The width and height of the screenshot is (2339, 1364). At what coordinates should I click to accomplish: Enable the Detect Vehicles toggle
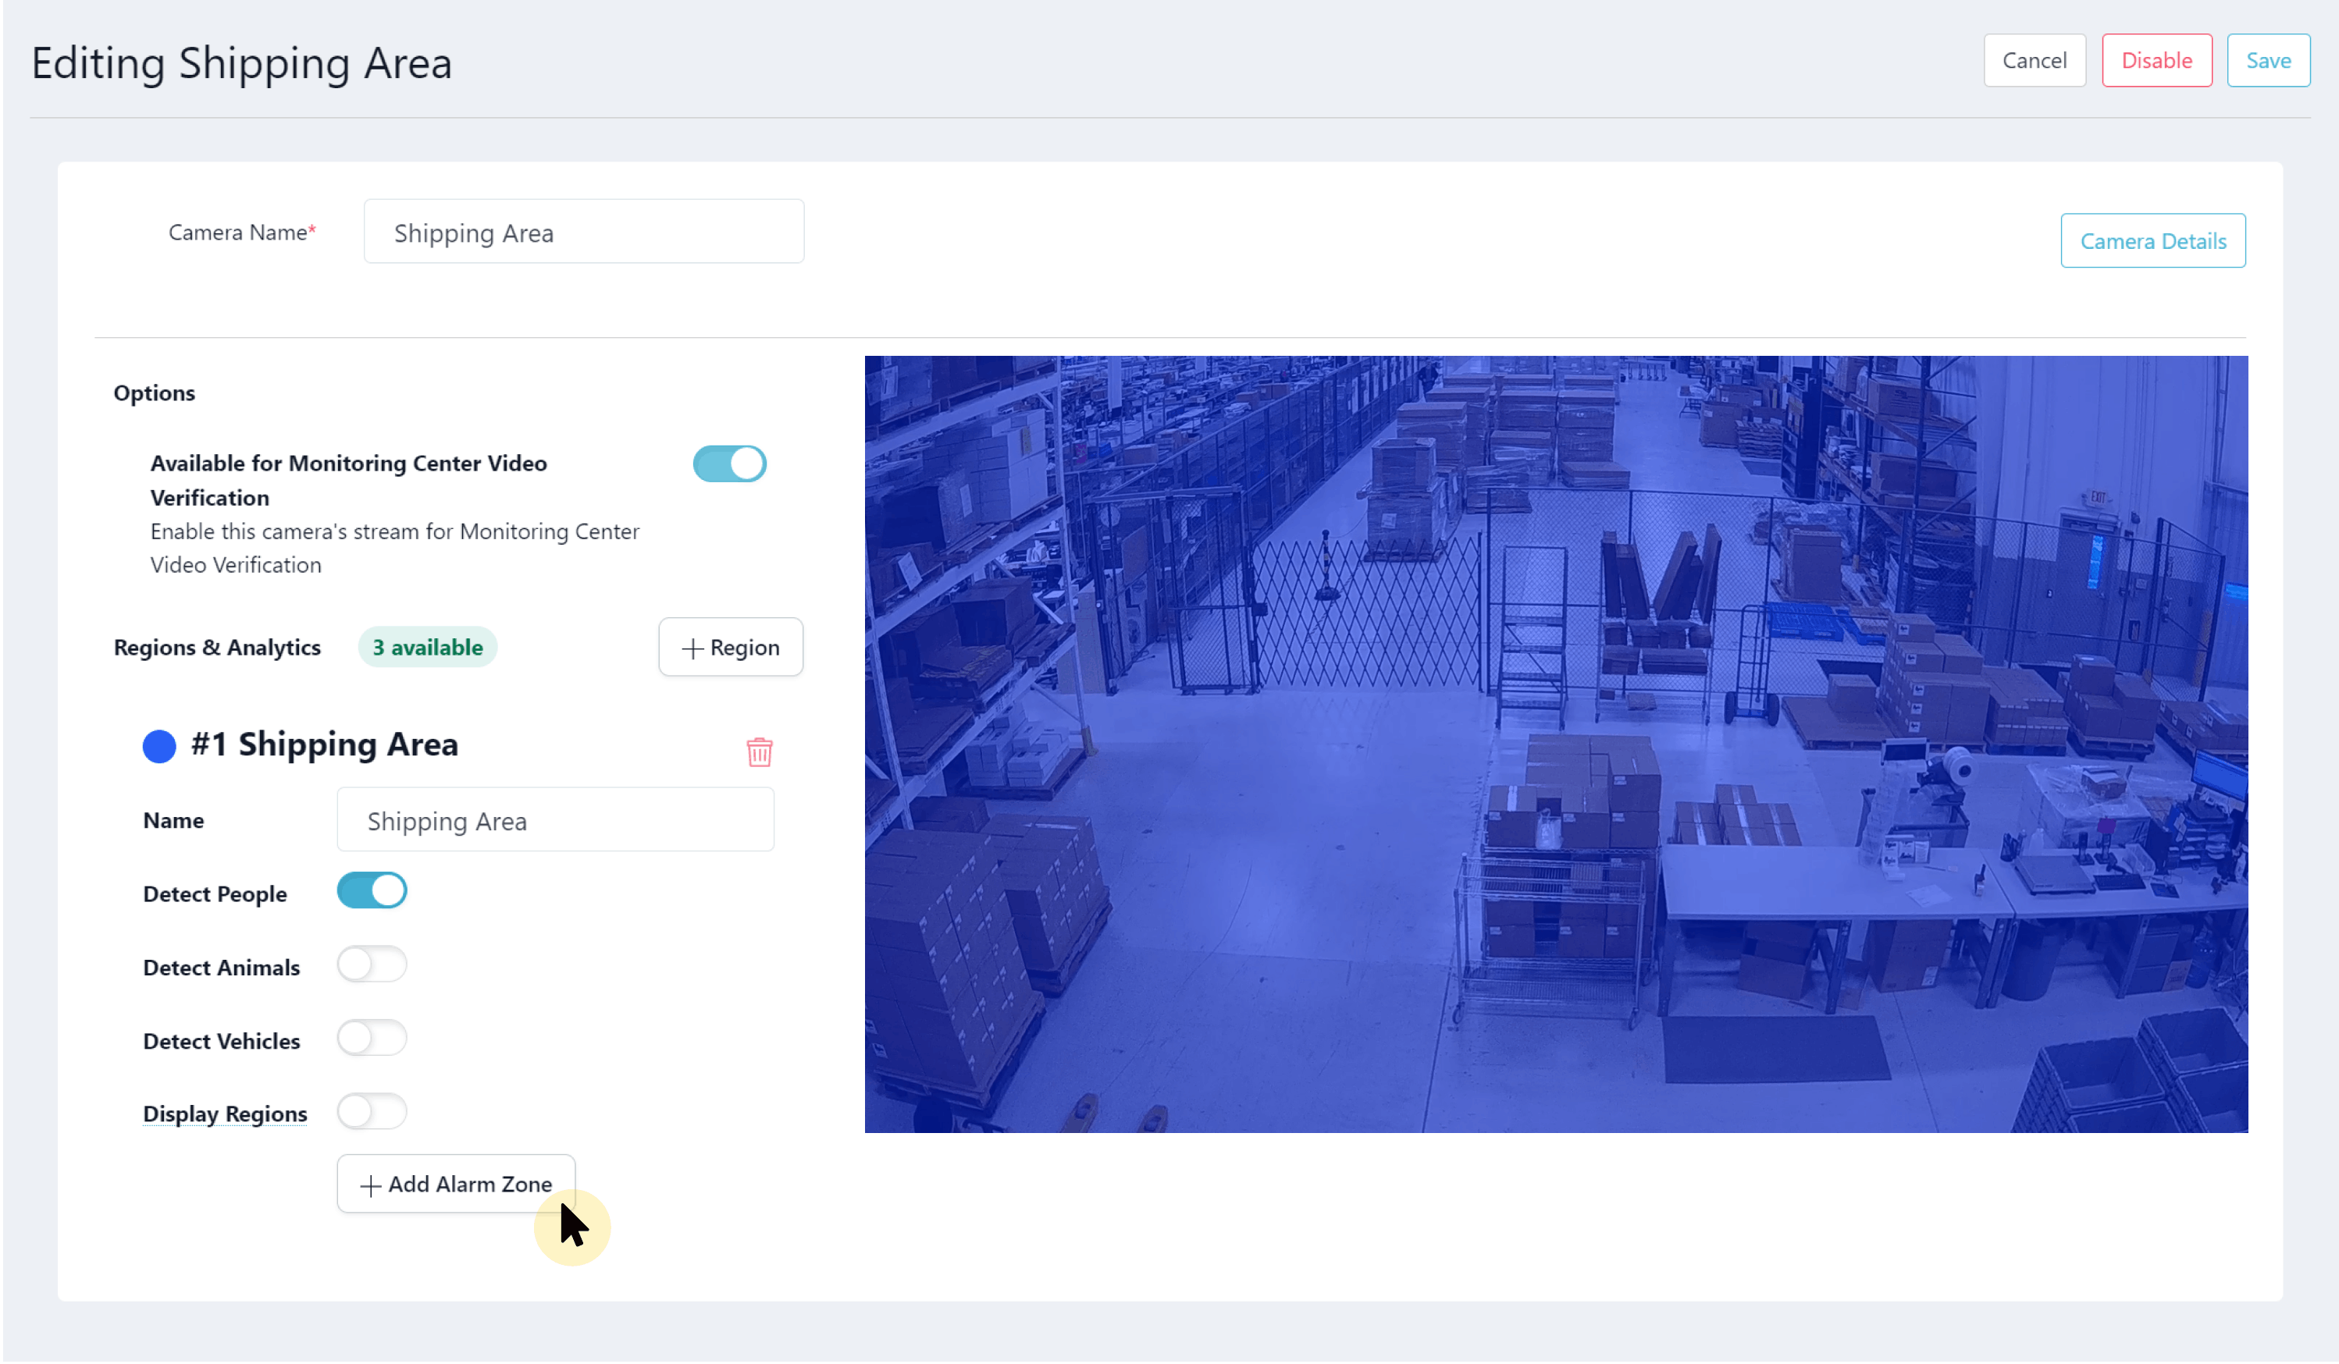372,1039
